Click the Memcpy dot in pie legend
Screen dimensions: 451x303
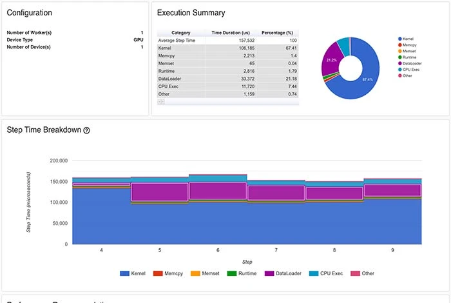(400, 45)
